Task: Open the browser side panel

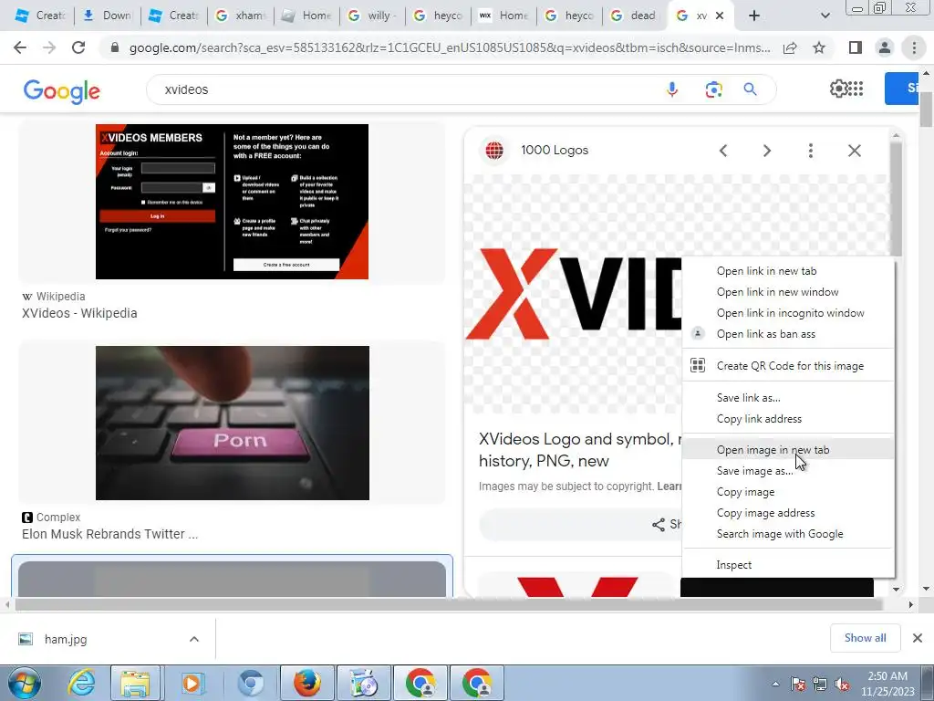Action: coord(856,47)
